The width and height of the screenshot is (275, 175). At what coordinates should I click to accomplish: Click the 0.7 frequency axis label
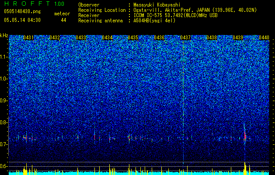coord(4,144)
